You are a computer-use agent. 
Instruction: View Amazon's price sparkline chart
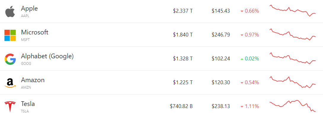tap(292, 82)
